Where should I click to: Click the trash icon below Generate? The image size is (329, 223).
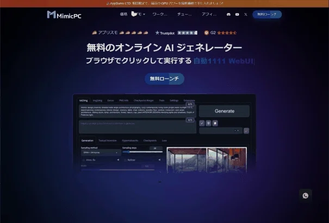(x=208, y=123)
